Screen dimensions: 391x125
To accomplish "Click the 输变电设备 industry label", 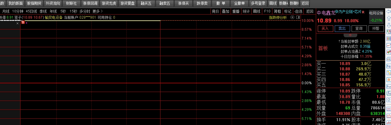I will [x=54, y=17].
